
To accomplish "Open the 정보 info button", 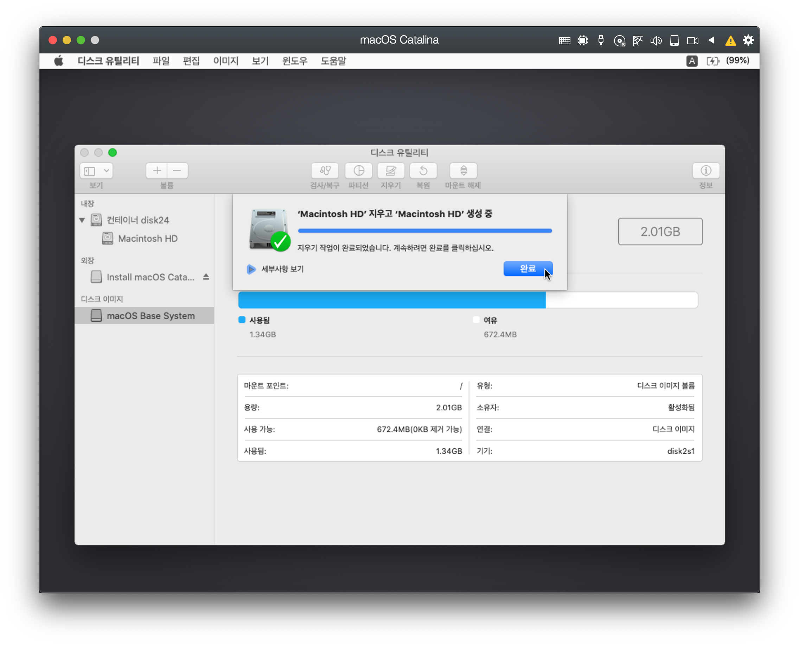I will pos(706,171).
